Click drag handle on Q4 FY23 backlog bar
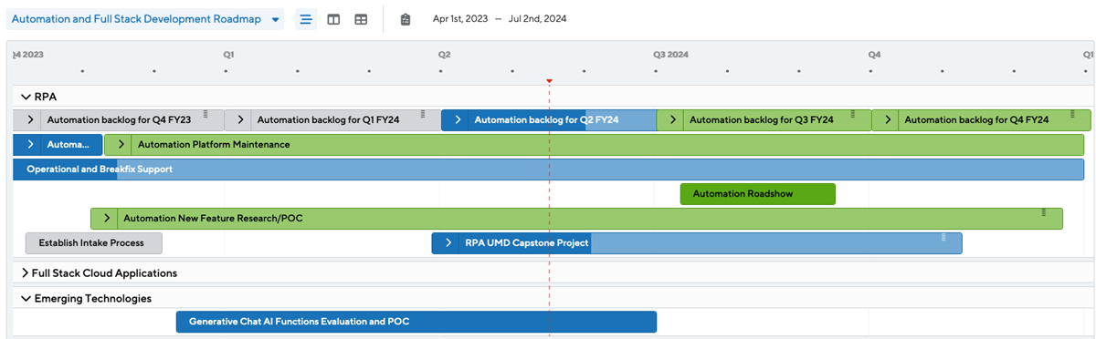 [x=205, y=115]
